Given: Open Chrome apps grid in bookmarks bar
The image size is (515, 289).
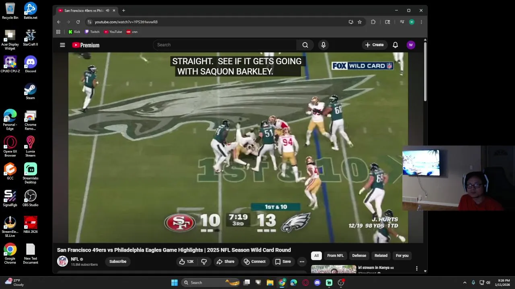Looking at the screenshot, I should pyautogui.click(x=58, y=32).
